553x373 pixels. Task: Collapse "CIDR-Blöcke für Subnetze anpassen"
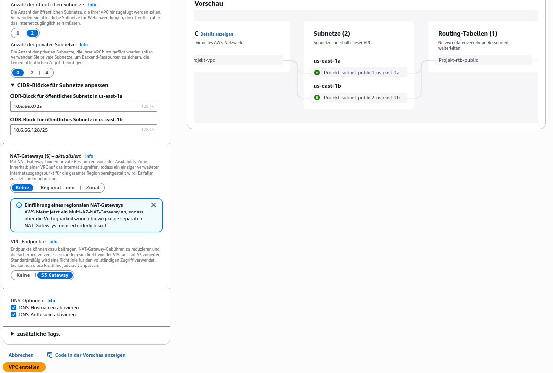[12, 85]
